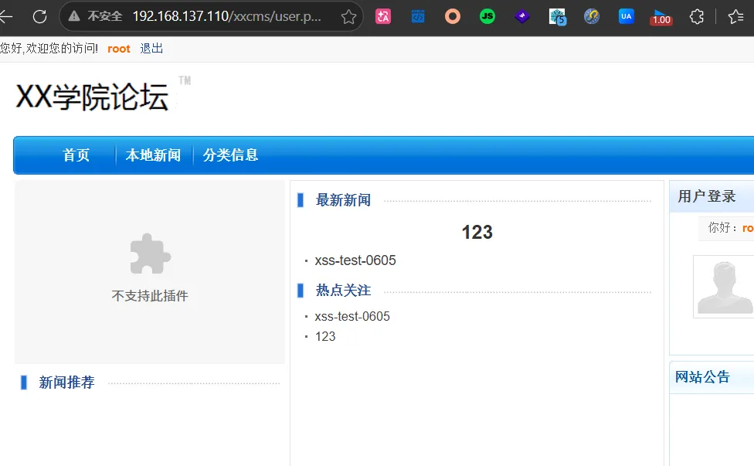Reload the page with refresh icon
Screen dimensions: 754x466
tap(40, 17)
